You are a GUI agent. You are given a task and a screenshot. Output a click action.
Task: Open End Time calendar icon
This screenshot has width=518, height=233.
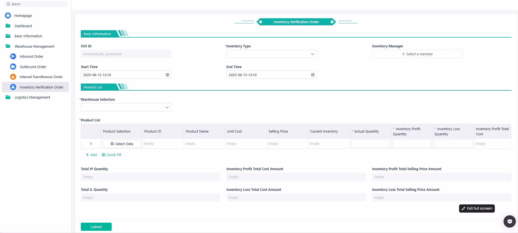point(313,75)
